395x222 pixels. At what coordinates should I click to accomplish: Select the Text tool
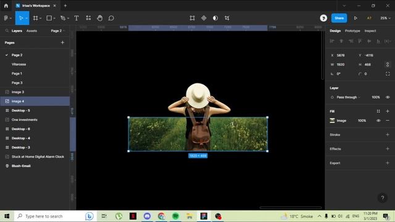(77, 18)
